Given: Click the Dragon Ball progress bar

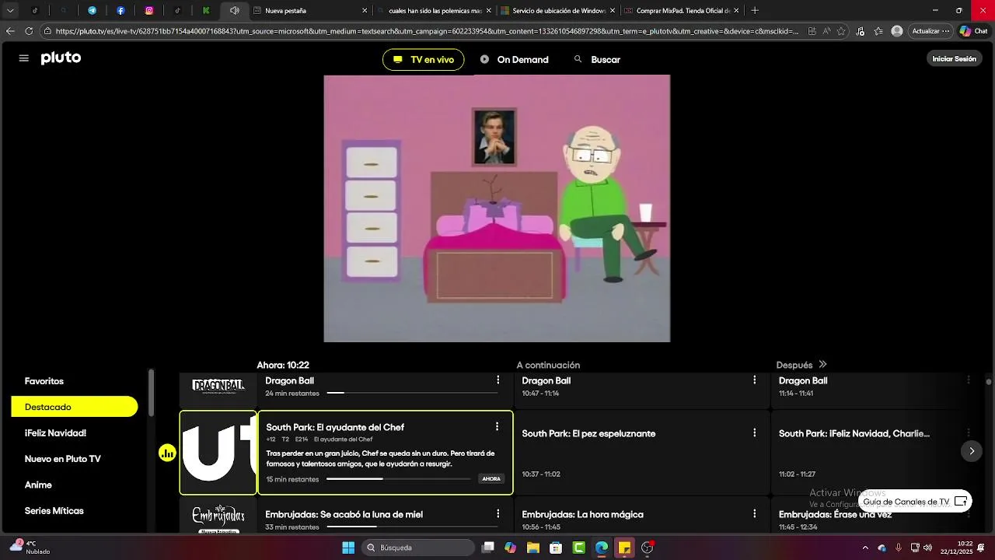Looking at the screenshot, I should 413,394.
